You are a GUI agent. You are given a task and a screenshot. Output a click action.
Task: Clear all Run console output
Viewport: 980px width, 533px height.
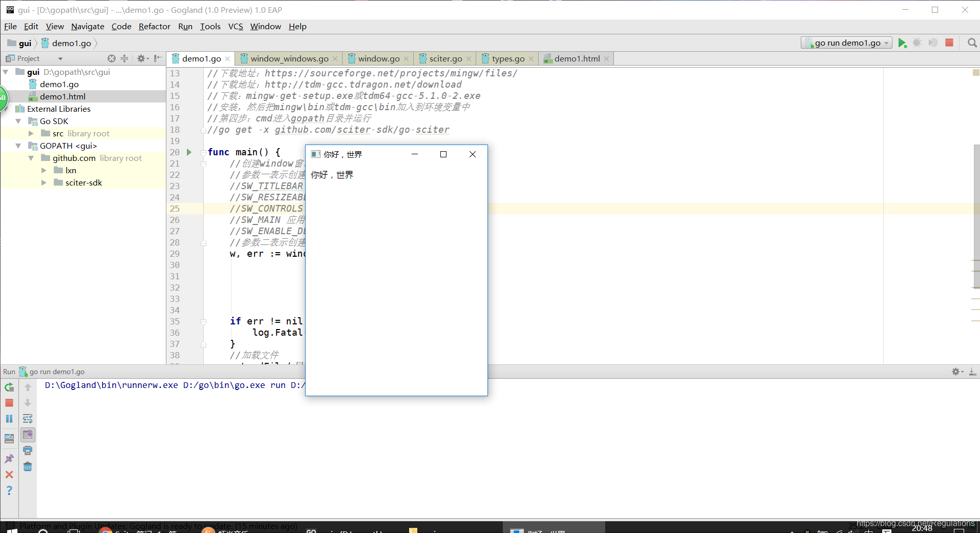[x=28, y=466]
